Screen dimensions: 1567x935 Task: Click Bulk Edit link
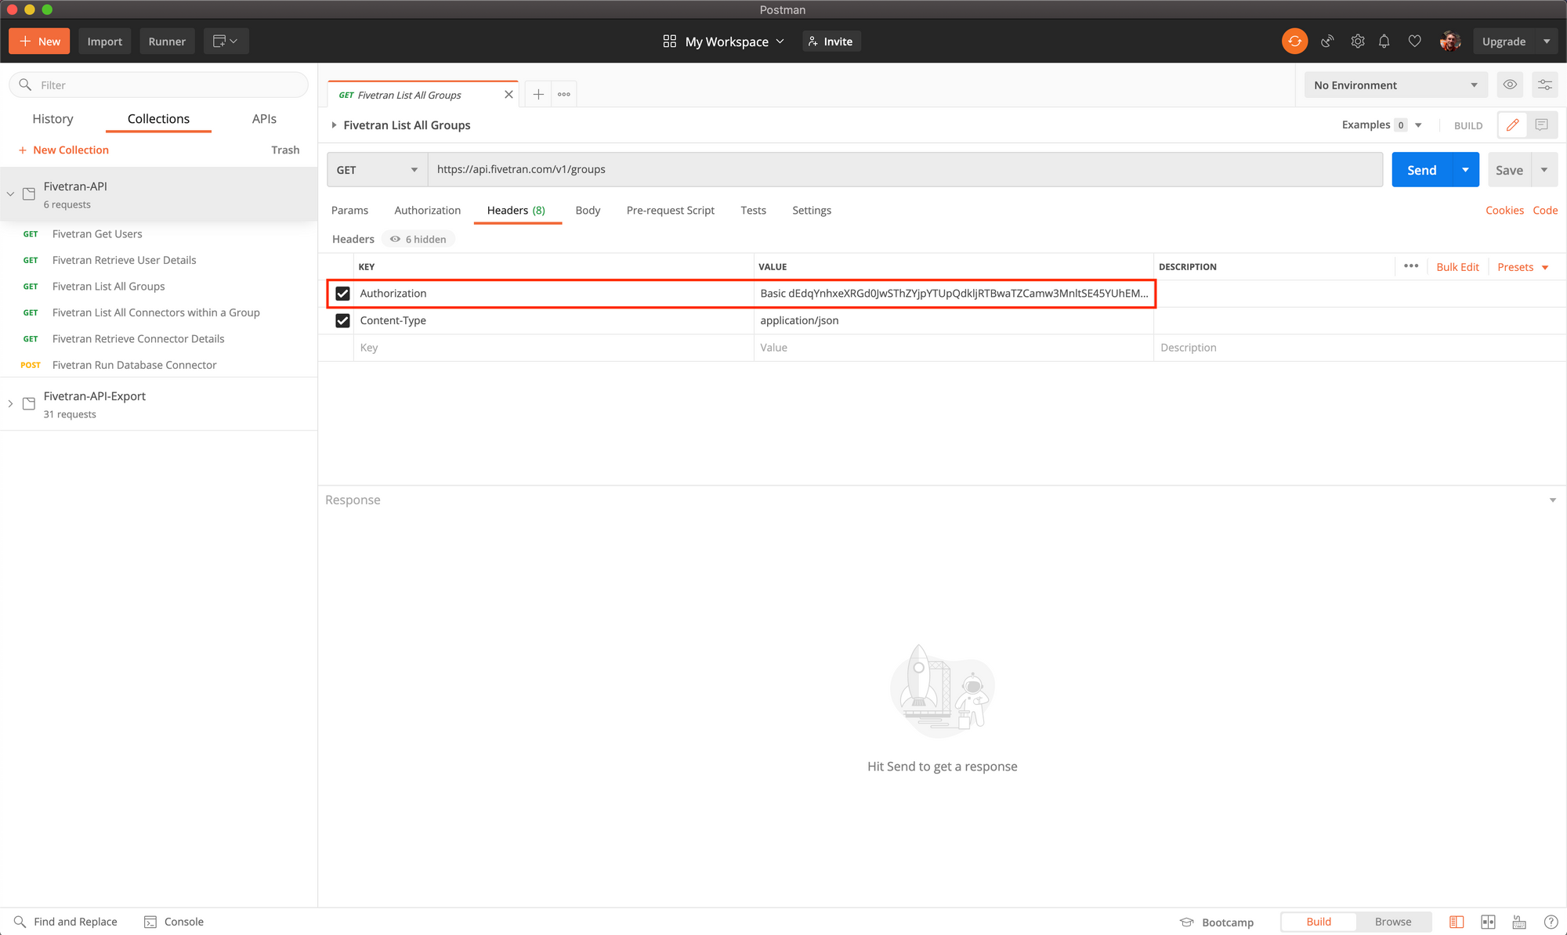[x=1457, y=267]
